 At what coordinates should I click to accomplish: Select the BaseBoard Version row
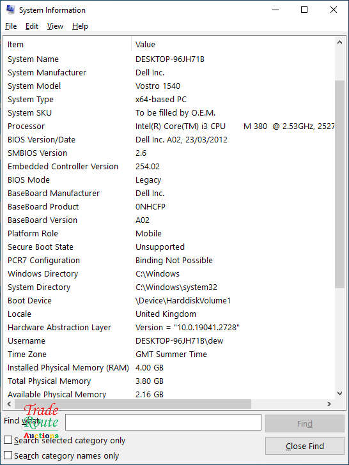[169, 220]
